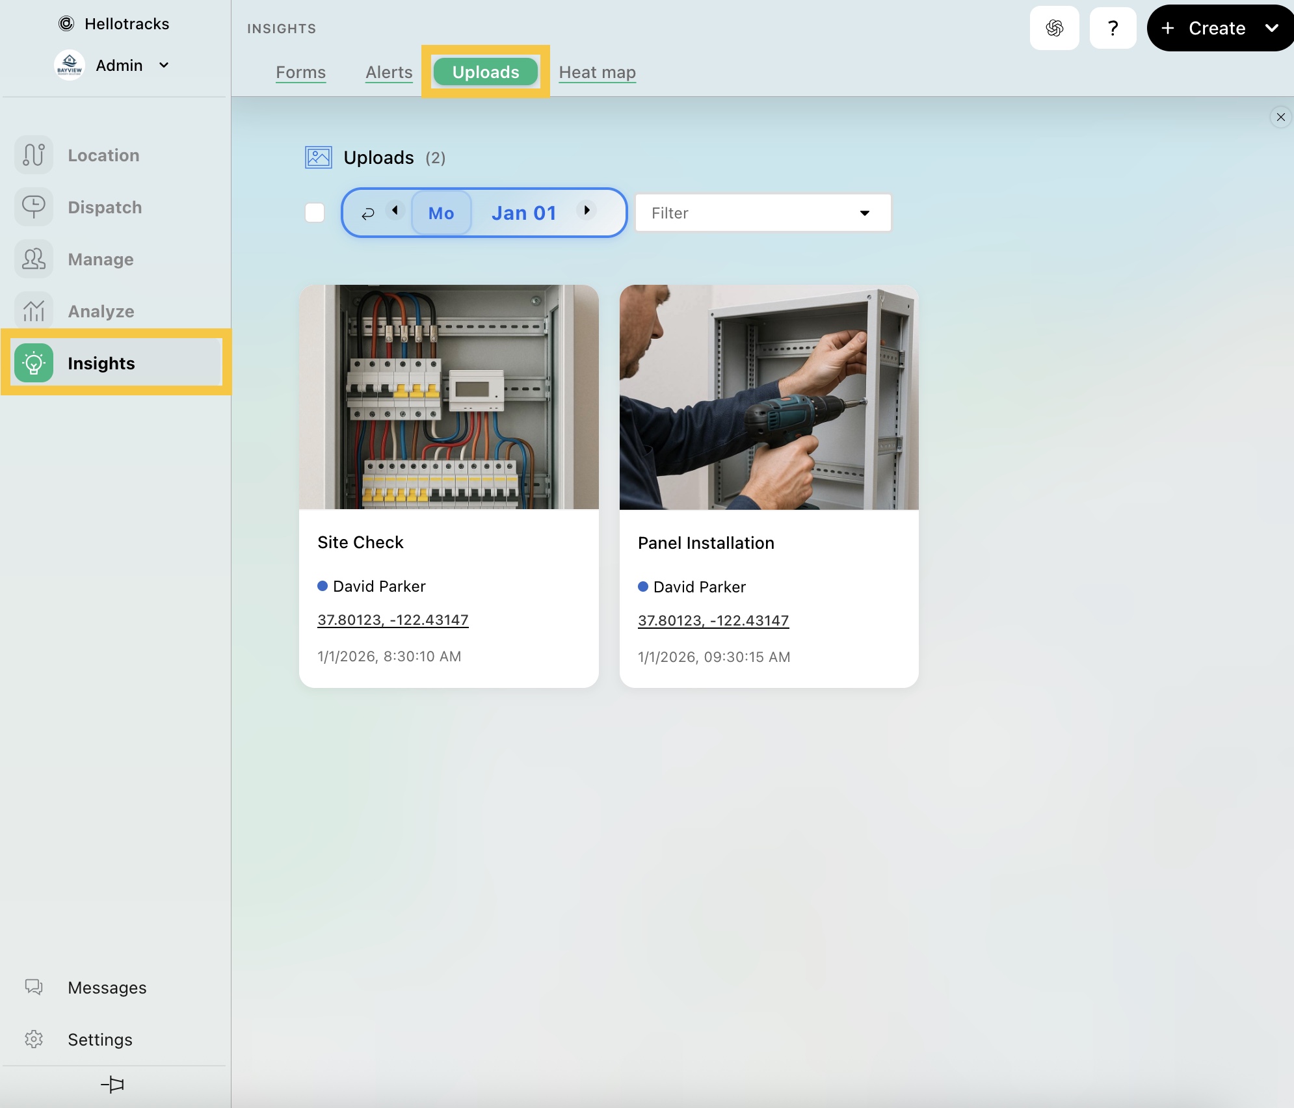Click the pin sidebar icon

[112, 1084]
